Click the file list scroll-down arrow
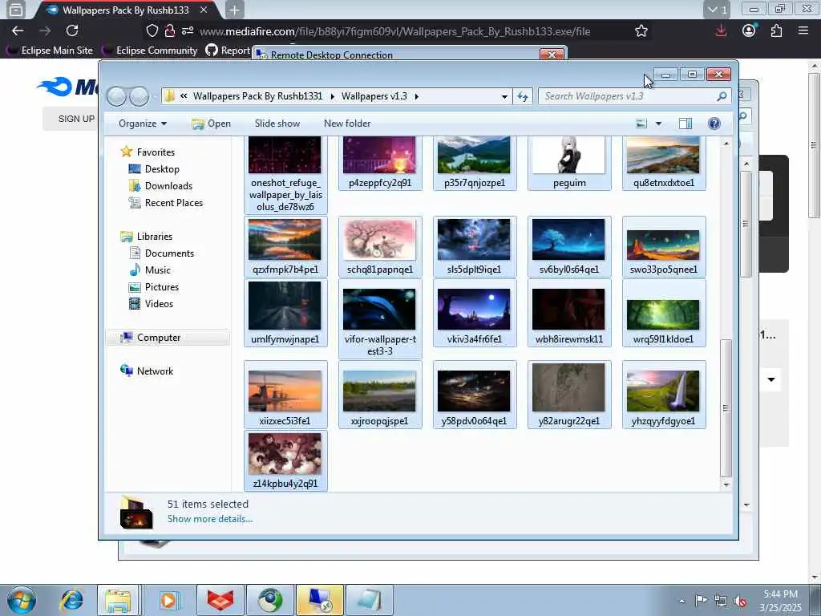Screen dimensions: 821x616 point(726,484)
